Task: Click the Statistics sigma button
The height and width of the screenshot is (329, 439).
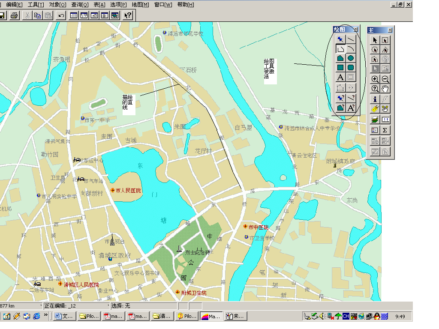Action: [x=385, y=130]
